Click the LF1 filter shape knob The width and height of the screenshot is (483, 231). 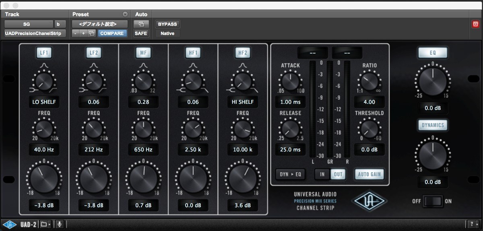tap(44, 81)
